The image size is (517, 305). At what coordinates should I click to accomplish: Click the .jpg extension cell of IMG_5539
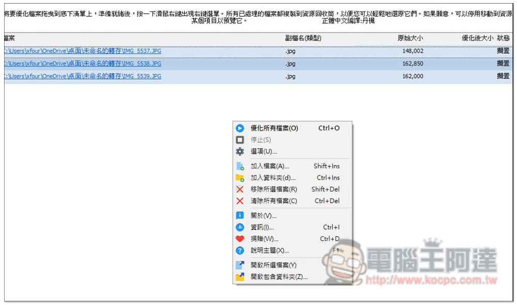point(290,76)
